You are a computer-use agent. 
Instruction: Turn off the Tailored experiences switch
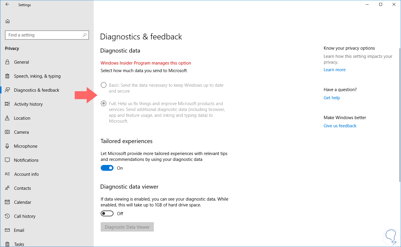107,168
